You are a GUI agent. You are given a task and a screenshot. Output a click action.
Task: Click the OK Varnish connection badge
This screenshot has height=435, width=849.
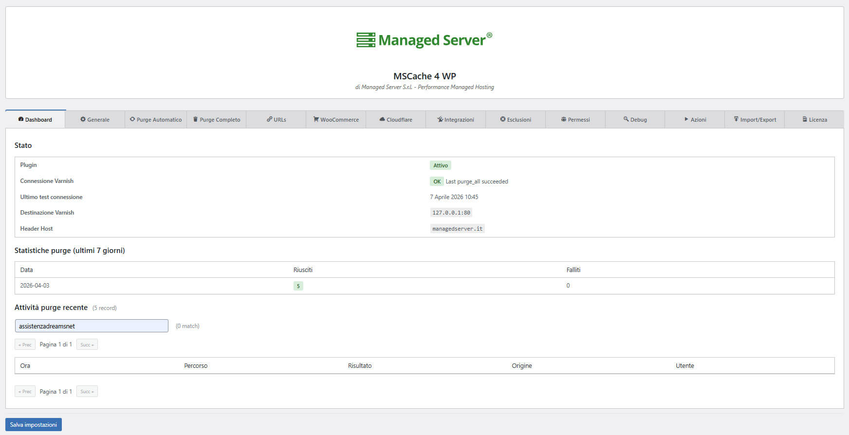(437, 181)
